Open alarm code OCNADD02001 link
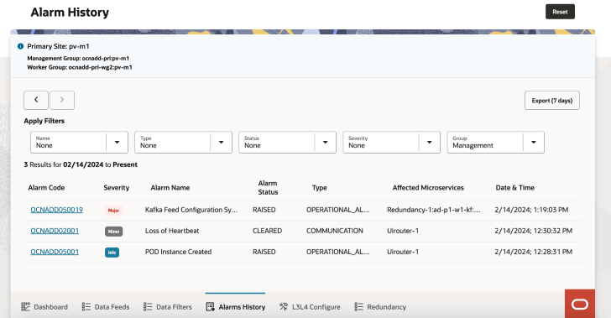Screen dimensions: 611x318 click(x=55, y=231)
